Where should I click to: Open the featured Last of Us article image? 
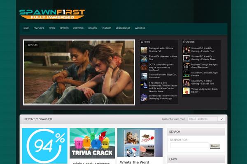pyautogui.click(x=79, y=72)
